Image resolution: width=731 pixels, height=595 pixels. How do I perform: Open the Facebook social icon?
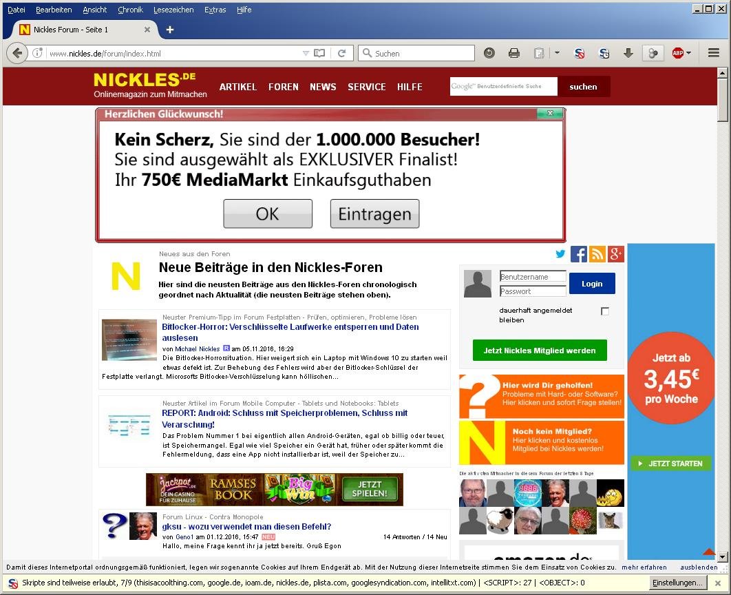pyautogui.click(x=579, y=254)
